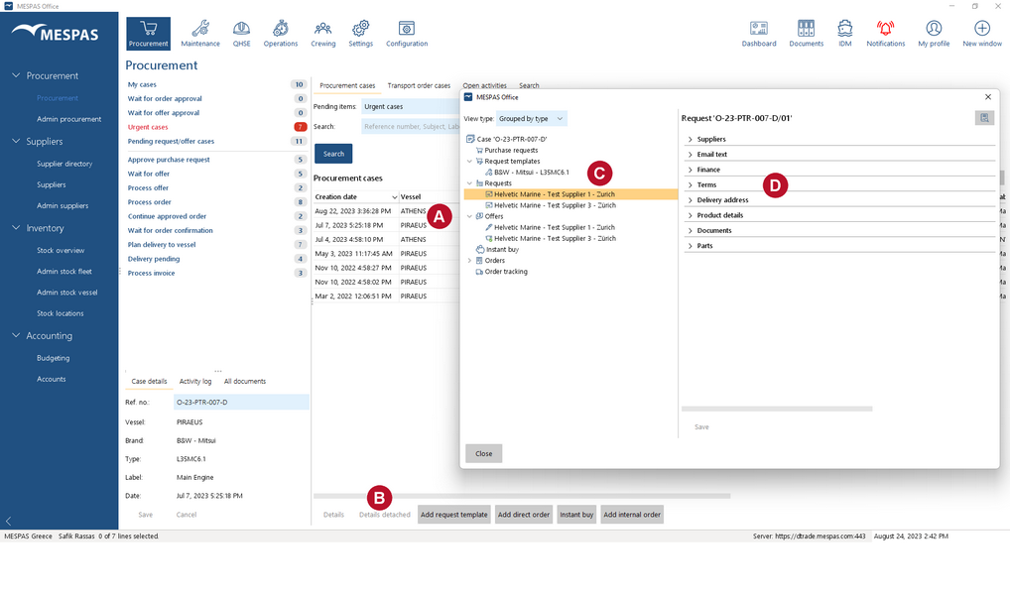Open the Operations module

coord(280,34)
